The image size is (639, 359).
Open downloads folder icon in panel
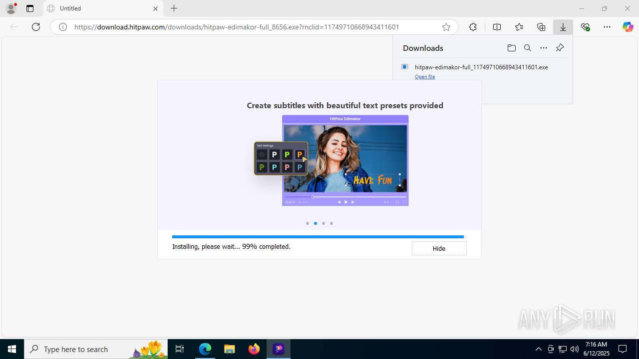coord(511,48)
